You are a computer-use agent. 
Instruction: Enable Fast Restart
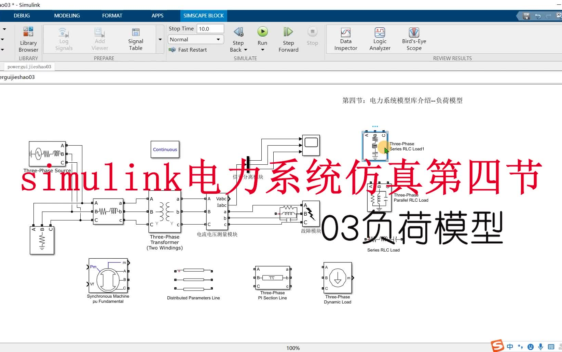tap(188, 50)
